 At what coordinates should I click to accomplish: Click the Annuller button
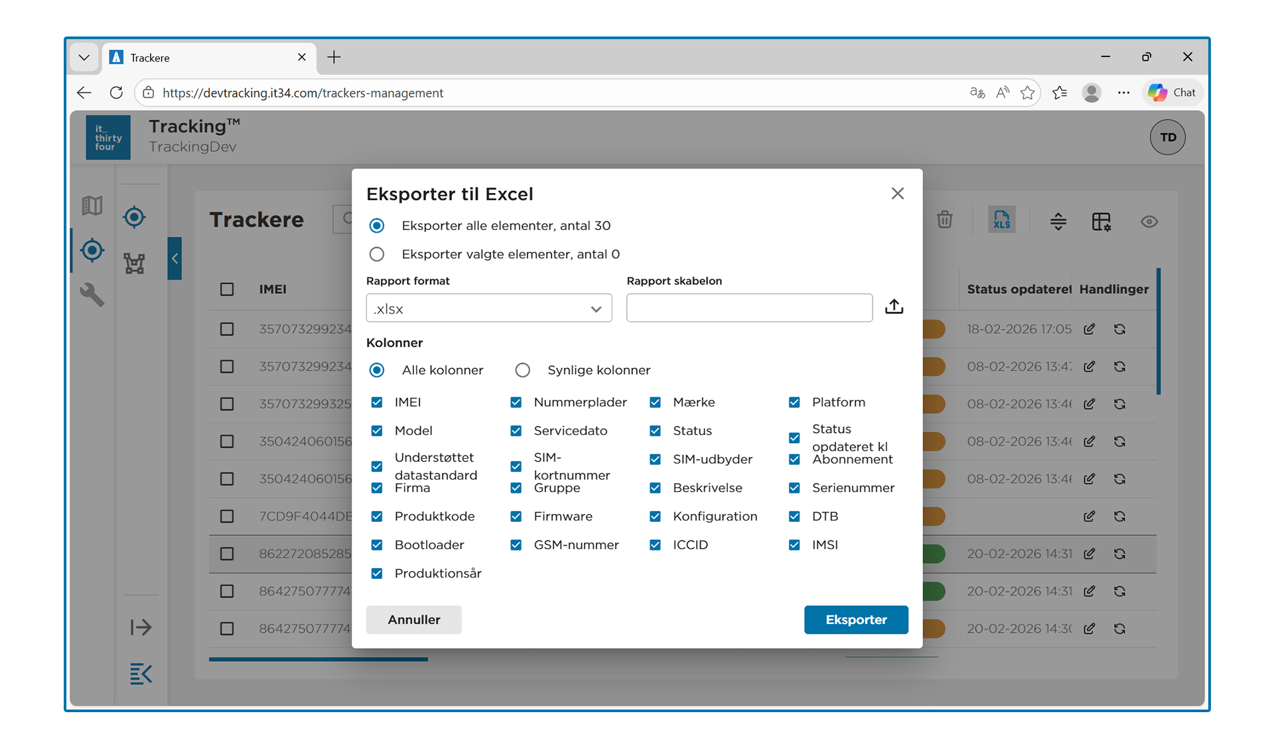coord(413,619)
